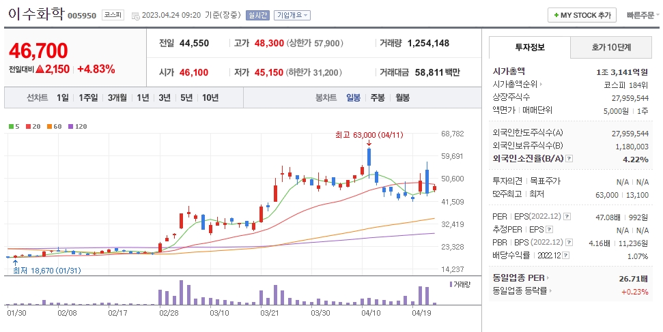The image size is (663, 332).
Task: Click the 52주최고 value 63,000
Action: pyautogui.click(x=606, y=195)
